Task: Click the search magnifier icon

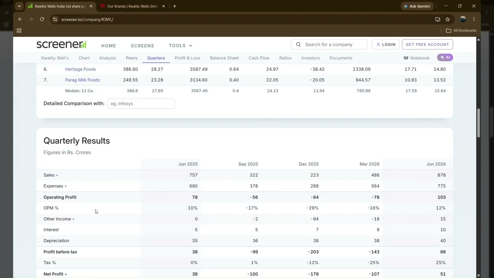Action: [x=298, y=44]
